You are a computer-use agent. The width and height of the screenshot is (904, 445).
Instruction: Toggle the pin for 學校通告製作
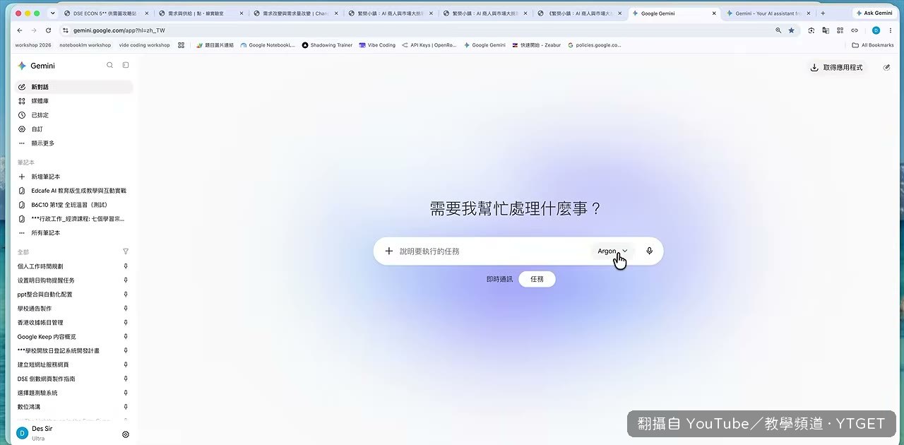click(126, 309)
